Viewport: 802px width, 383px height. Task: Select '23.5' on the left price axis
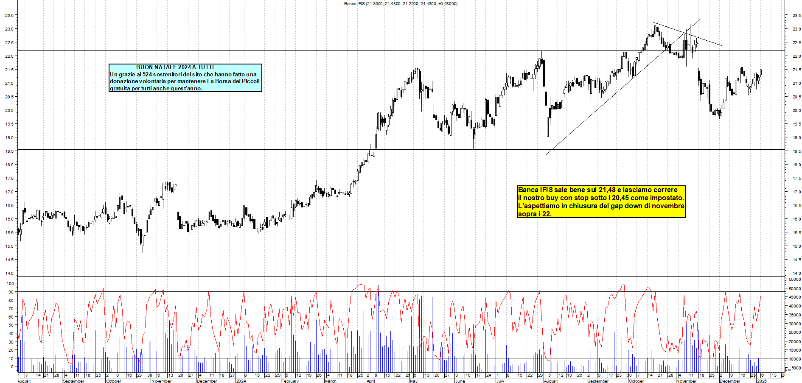click(9, 15)
